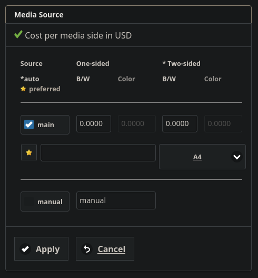Click the green checkmark icon beside cost heading
This screenshot has width=258, height=278.
(18, 35)
